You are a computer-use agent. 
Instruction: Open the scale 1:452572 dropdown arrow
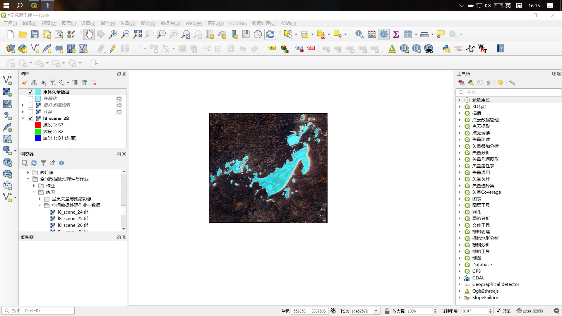[x=376, y=311]
